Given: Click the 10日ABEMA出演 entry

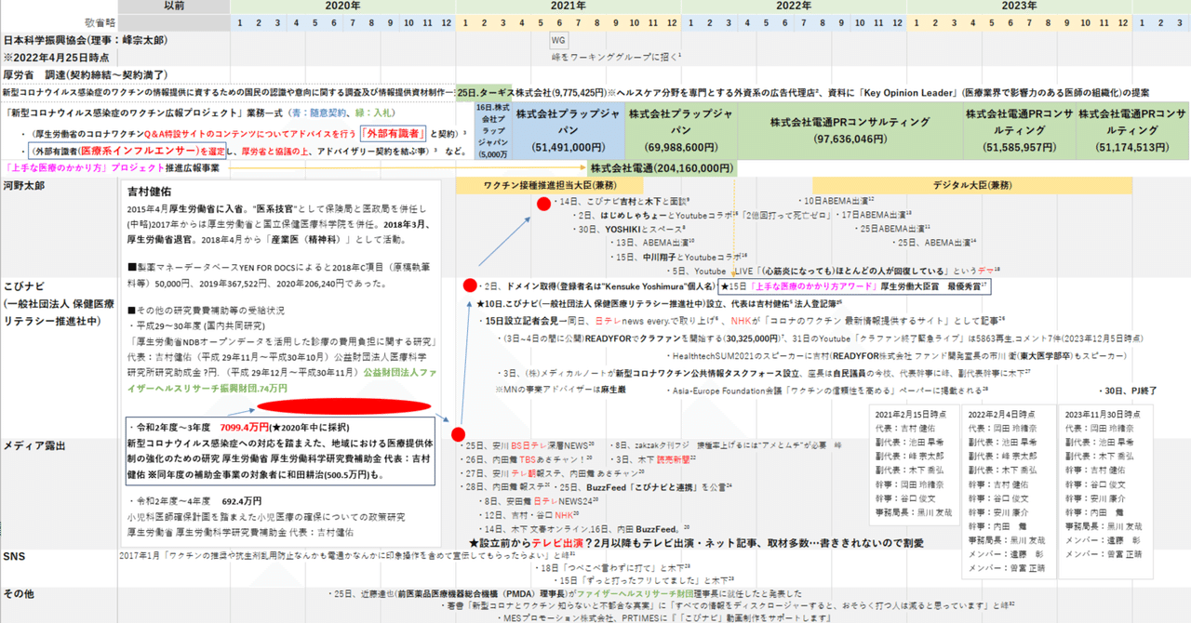Looking at the screenshot, I should pyautogui.click(x=839, y=200).
